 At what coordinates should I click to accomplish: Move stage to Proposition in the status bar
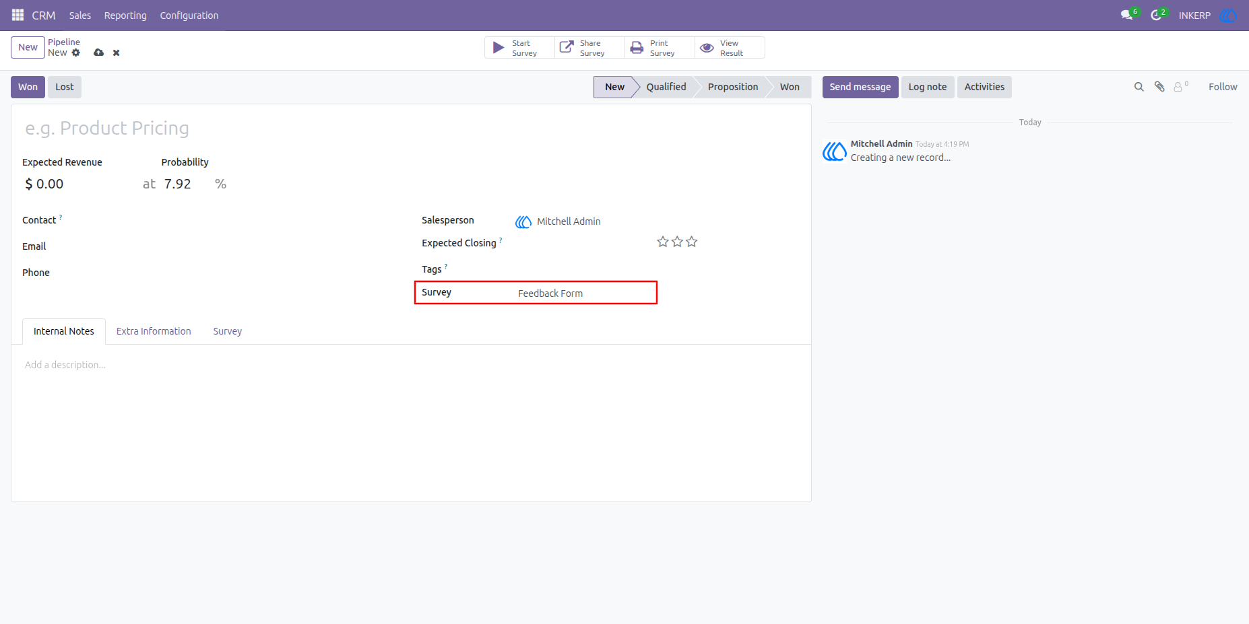[x=733, y=87]
